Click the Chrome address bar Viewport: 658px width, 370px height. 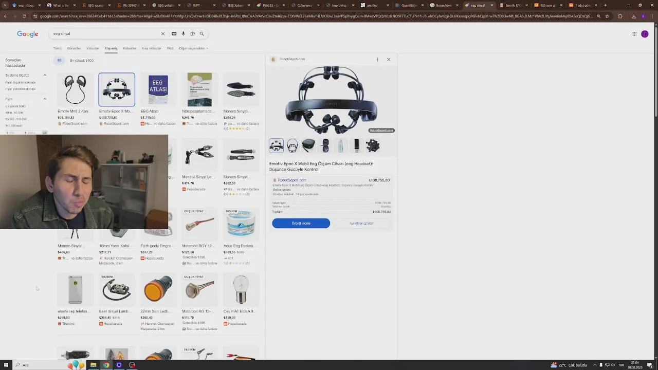click(314, 16)
